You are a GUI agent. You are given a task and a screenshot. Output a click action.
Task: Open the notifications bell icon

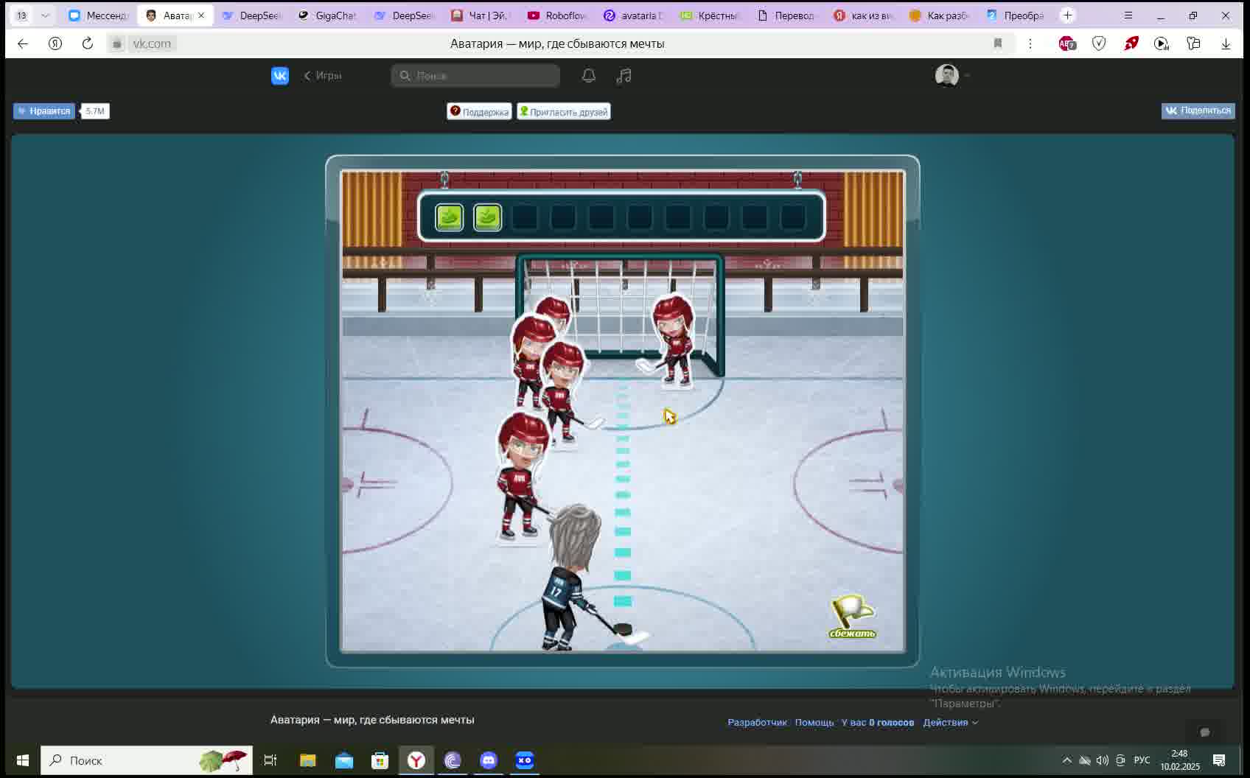(x=588, y=75)
